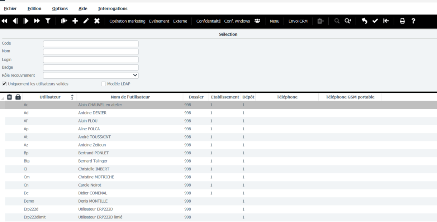437x222 pixels.
Task: Go to the previous record arrow
Action: [x=15, y=21]
